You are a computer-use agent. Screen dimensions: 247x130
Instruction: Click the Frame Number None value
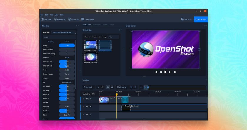tap(67, 74)
